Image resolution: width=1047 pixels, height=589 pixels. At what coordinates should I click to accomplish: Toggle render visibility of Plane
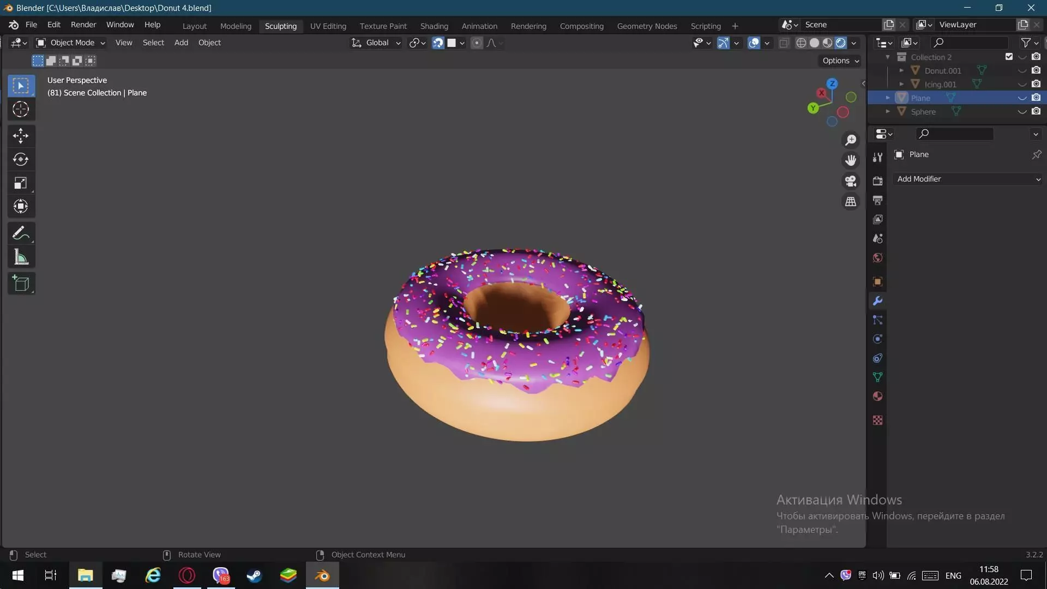[x=1036, y=98]
